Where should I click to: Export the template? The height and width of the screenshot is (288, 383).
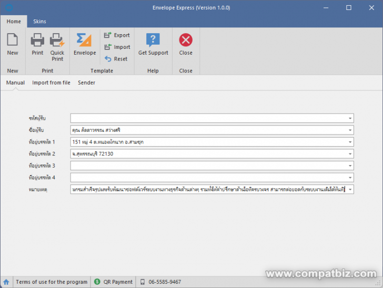coord(117,35)
